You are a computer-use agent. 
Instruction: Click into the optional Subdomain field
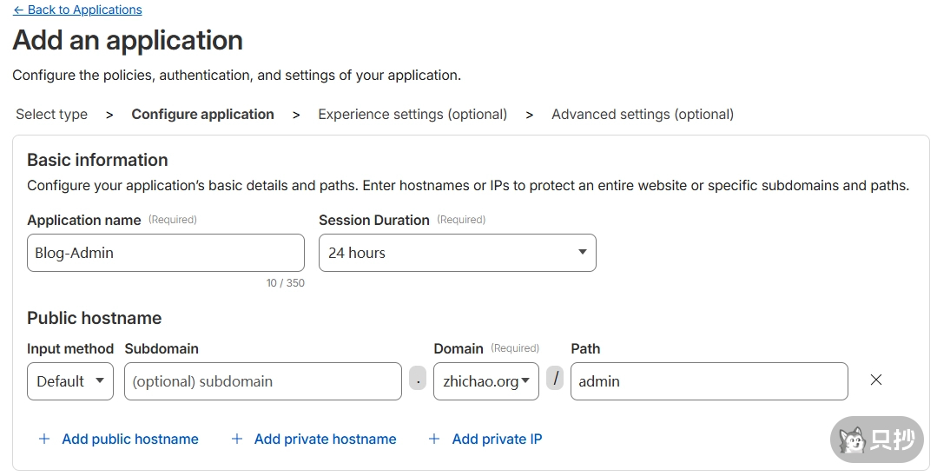click(x=262, y=381)
